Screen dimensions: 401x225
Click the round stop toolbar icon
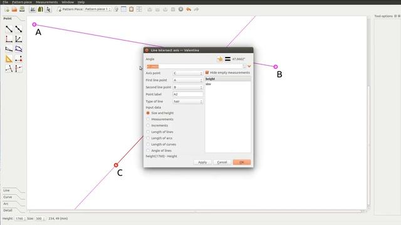pos(181,9)
